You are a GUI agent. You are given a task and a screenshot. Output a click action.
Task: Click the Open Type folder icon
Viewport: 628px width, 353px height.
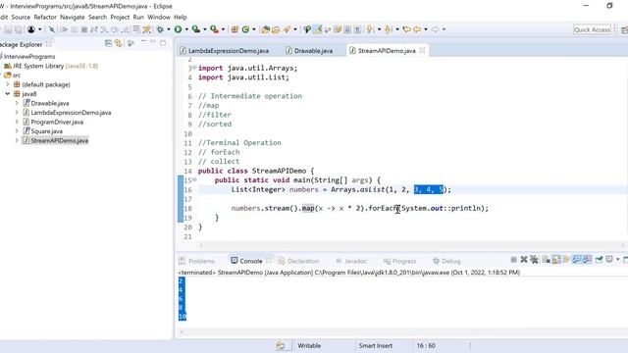(x=266, y=29)
